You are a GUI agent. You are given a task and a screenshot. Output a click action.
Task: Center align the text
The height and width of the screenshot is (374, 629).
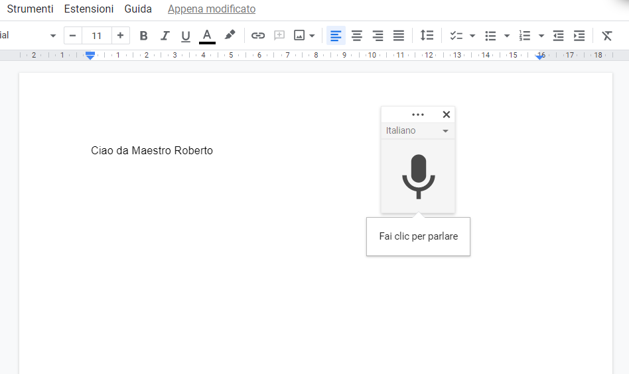(x=356, y=36)
